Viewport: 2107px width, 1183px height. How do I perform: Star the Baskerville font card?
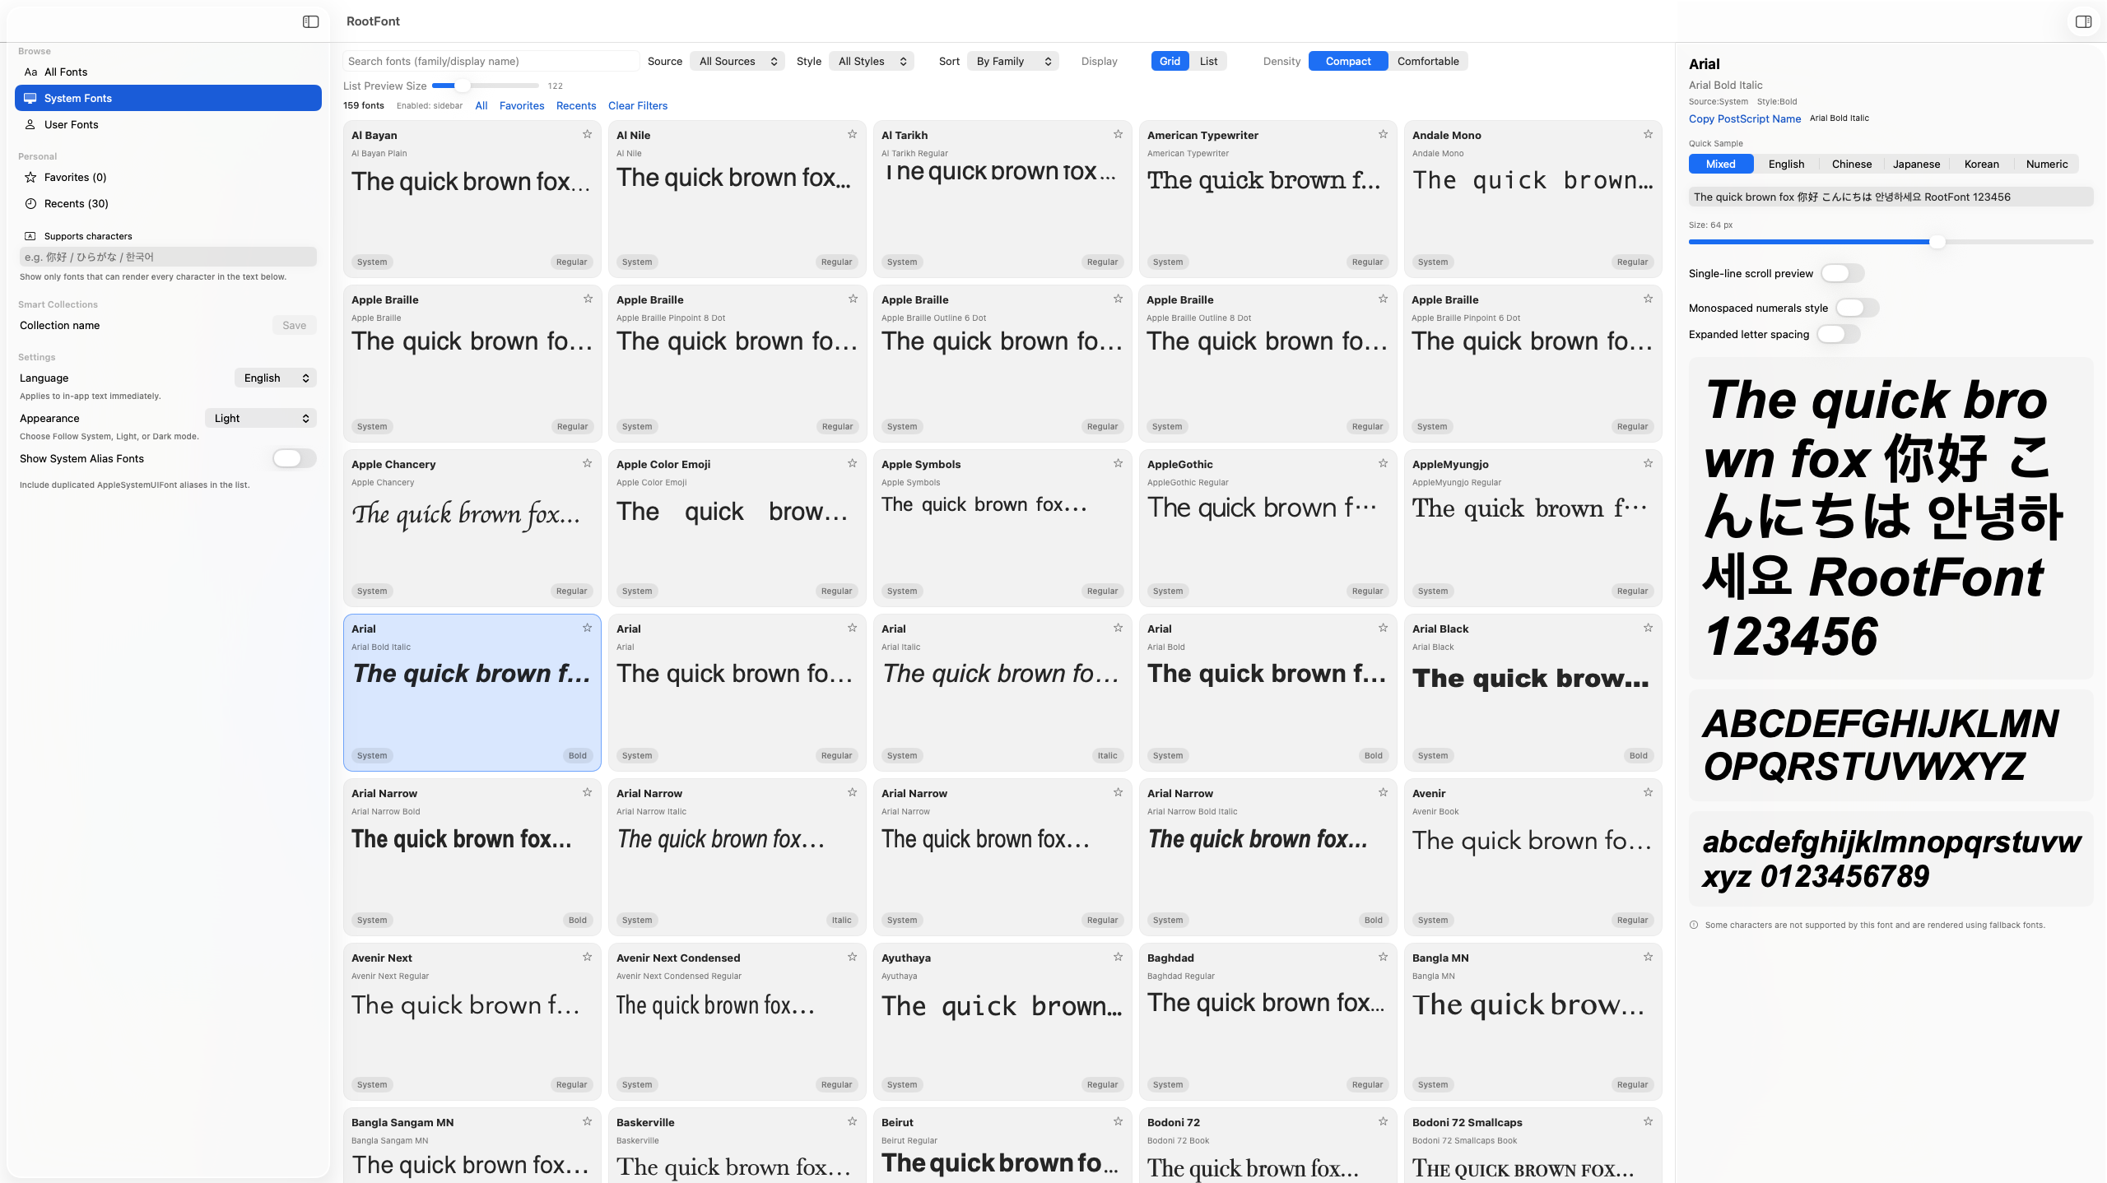(x=852, y=1121)
